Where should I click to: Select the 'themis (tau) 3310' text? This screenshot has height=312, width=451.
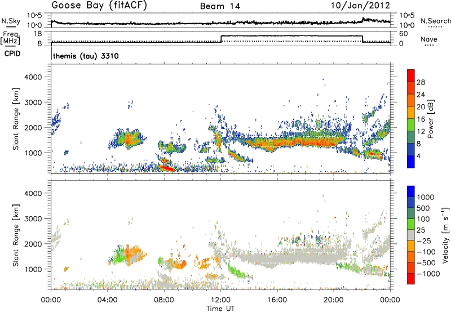(86, 56)
